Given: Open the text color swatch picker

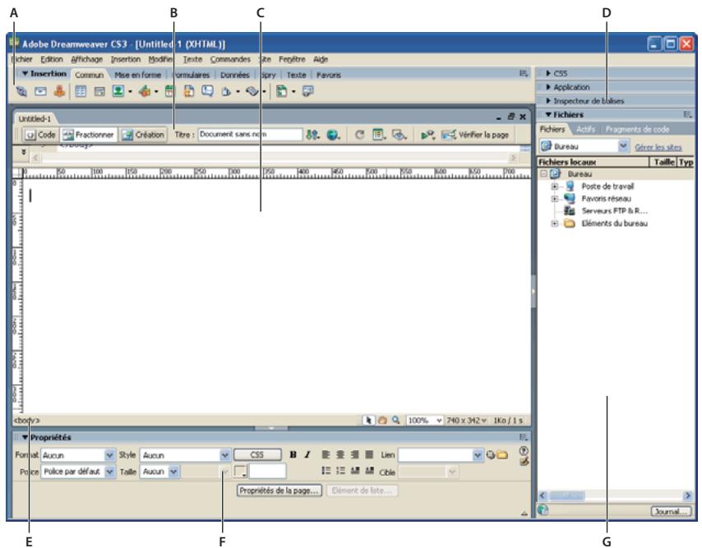Looking at the screenshot, I should (x=240, y=471).
